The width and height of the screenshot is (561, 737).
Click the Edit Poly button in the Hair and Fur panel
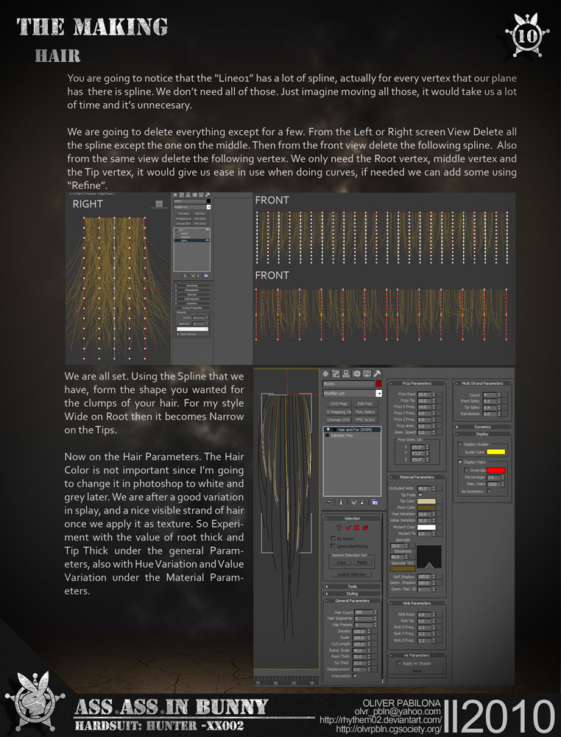tap(365, 404)
